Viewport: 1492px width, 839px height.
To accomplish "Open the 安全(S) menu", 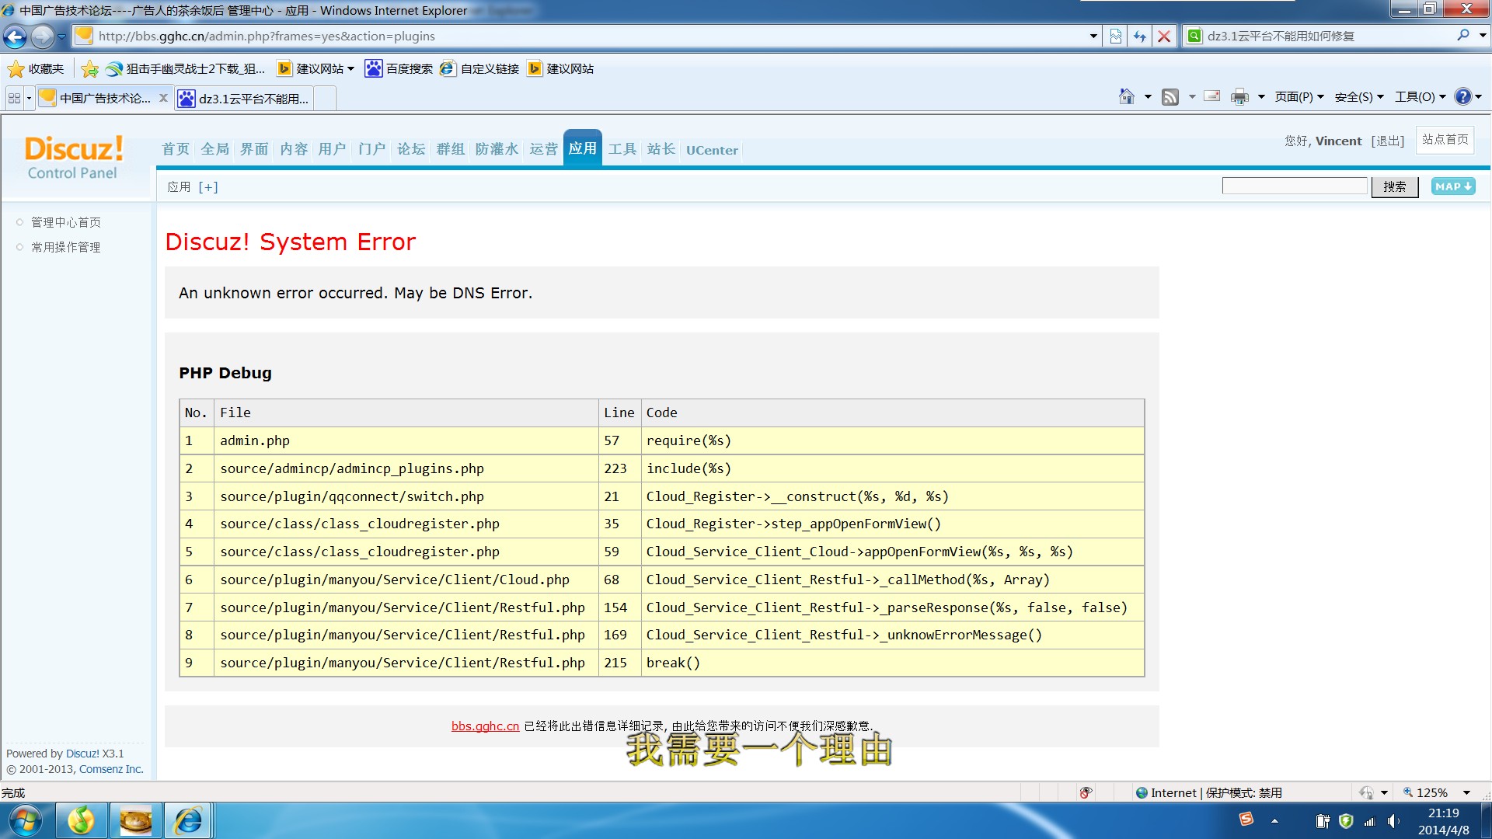I will [x=1359, y=97].
